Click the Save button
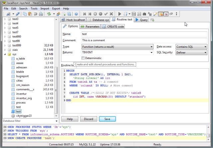213x148 pixels. point(107,119)
